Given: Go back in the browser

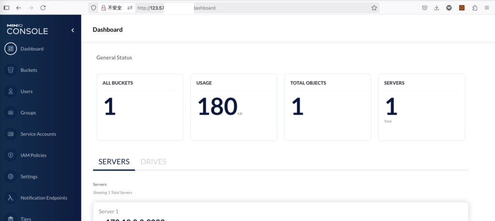Looking at the screenshot, I should 19,8.
